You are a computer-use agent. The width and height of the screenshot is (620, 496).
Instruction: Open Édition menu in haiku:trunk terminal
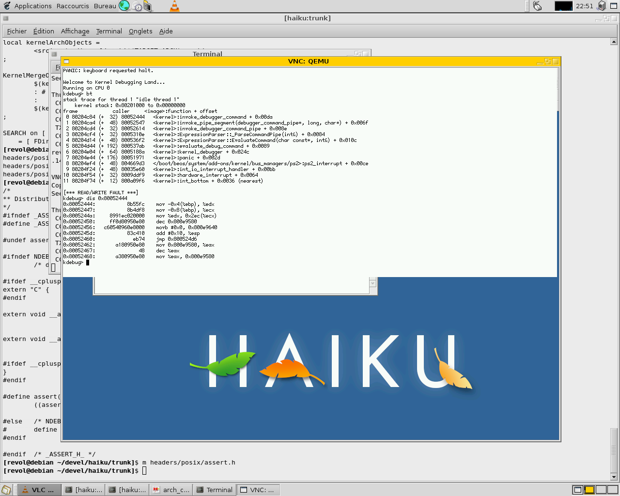click(x=44, y=31)
